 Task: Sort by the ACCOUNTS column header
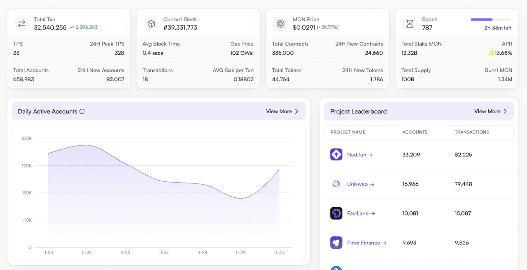click(415, 132)
